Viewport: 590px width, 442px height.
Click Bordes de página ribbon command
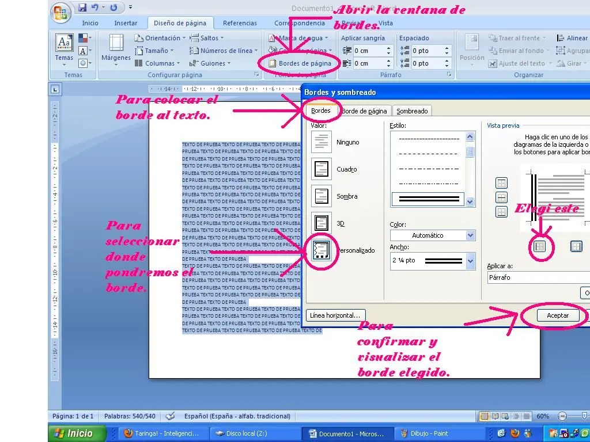tap(300, 63)
